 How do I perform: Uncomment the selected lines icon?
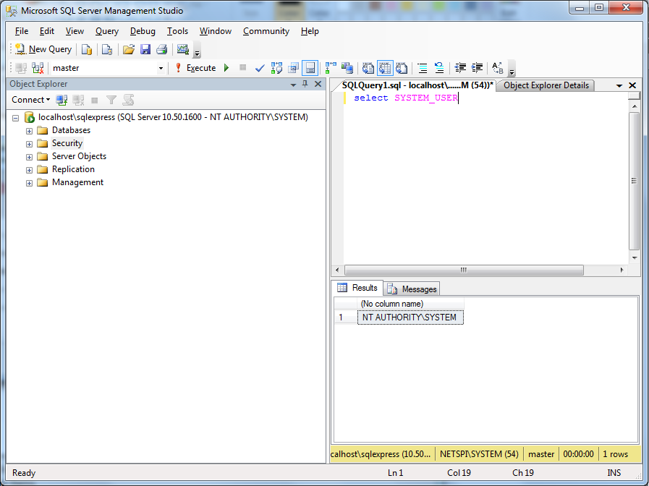[439, 68]
